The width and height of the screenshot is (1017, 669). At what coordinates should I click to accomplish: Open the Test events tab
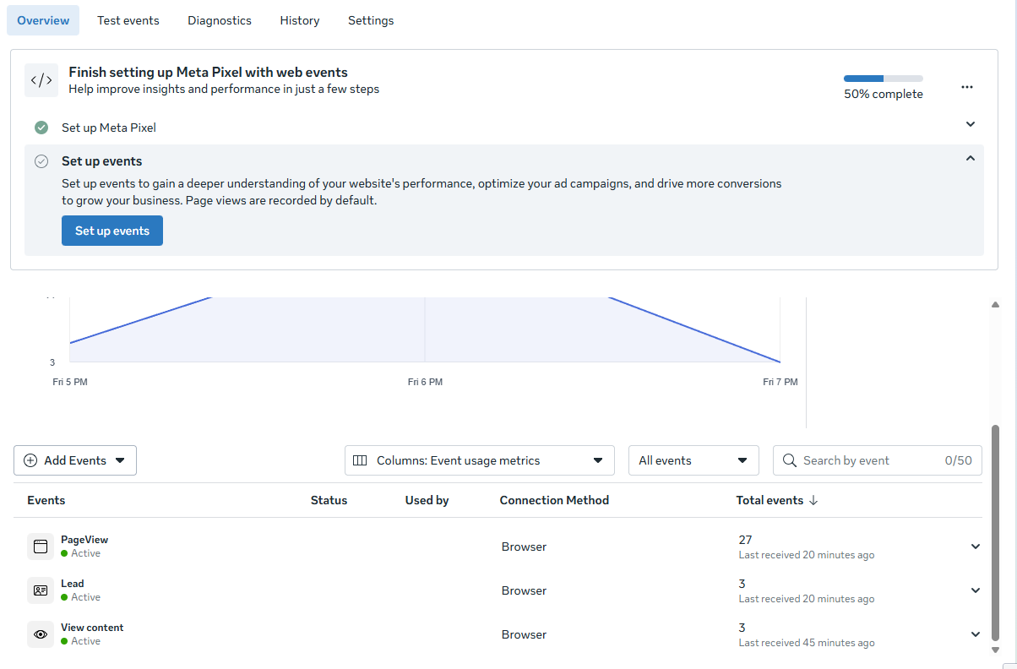[x=128, y=20]
